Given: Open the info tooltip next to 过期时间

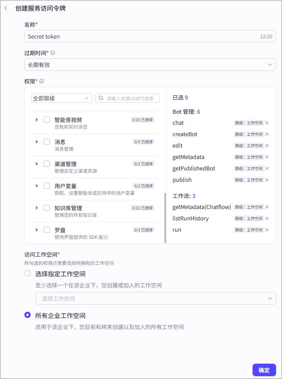Looking at the screenshot, I should click(53, 53).
